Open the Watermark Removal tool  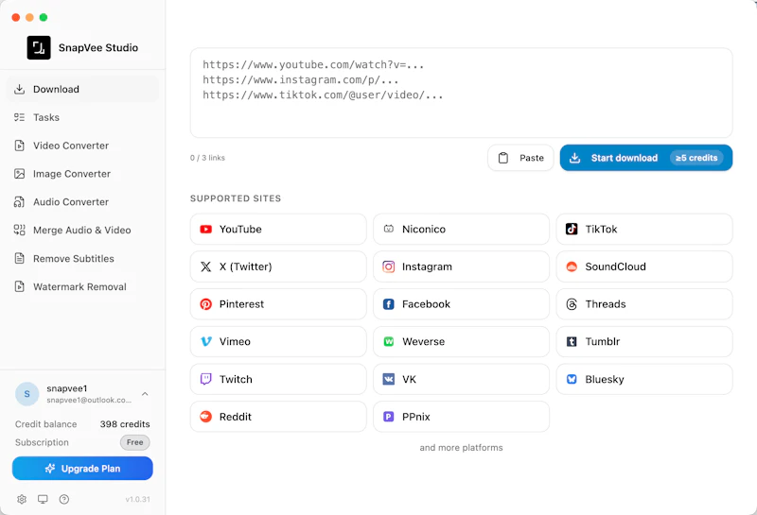[x=82, y=287]
